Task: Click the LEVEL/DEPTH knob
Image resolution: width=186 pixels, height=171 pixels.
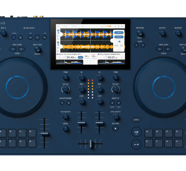Action: point(115,116)
